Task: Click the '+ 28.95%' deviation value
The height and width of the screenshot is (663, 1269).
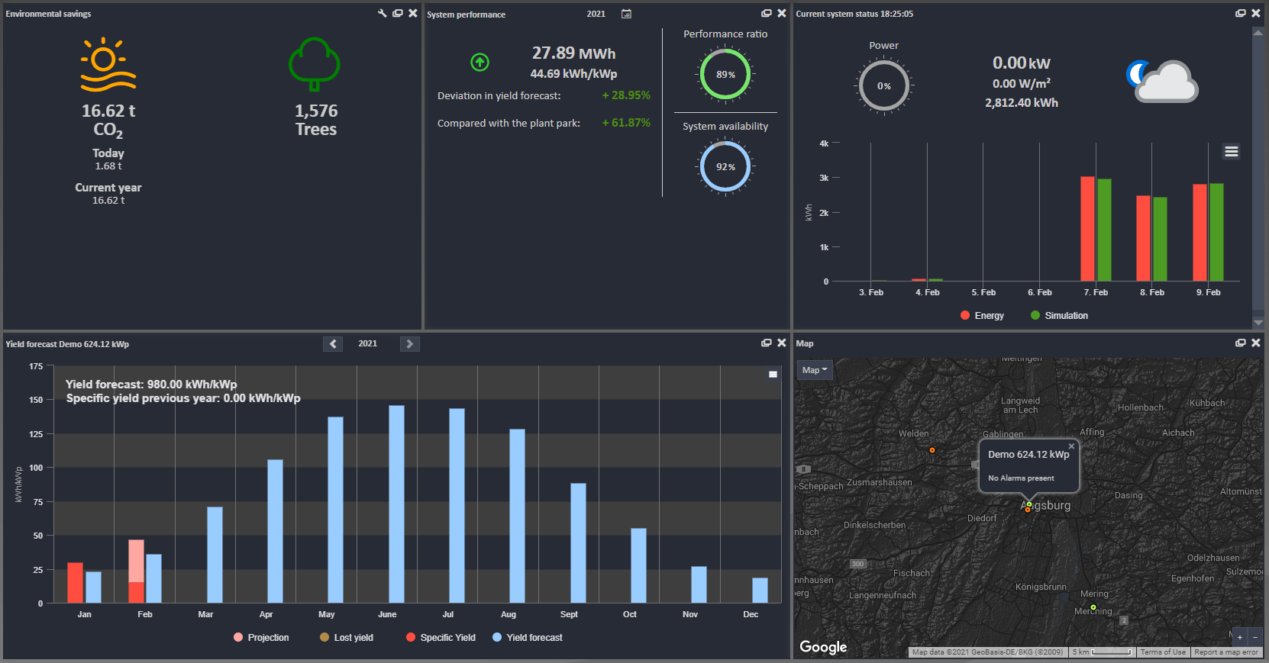Action: pos(626,95)
